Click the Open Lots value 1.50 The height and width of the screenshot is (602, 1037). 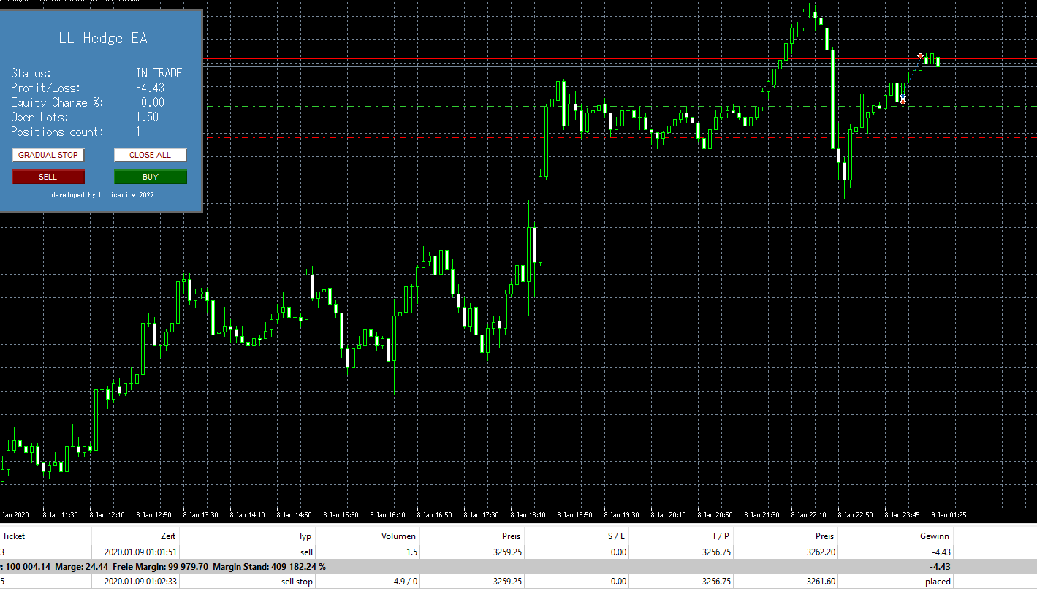[147, 117]
